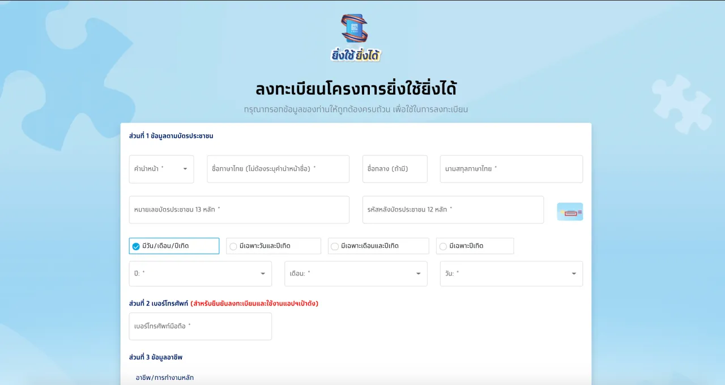Image resolution: width=725 pixels, height=385 pixels.
Task: Click the อาชีพ/การทำงานหลัก label
Action: [x=165, y=378]
